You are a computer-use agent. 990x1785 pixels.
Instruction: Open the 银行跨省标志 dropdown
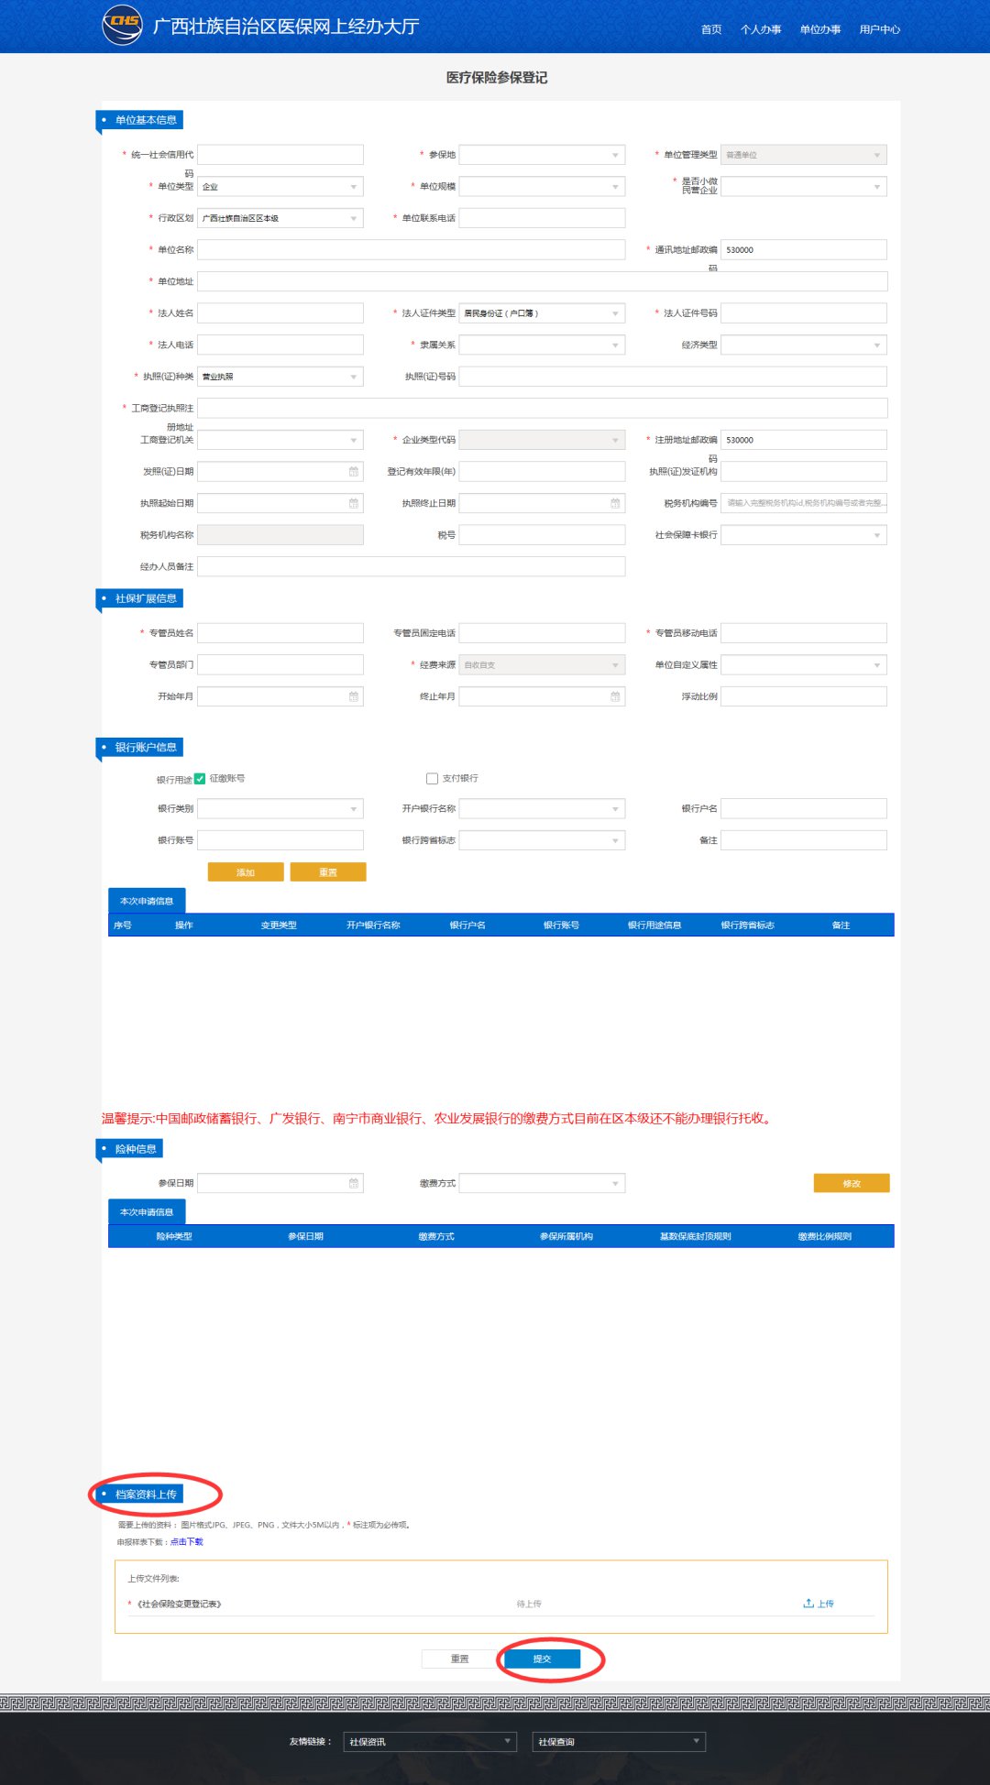tap(542, 840)
